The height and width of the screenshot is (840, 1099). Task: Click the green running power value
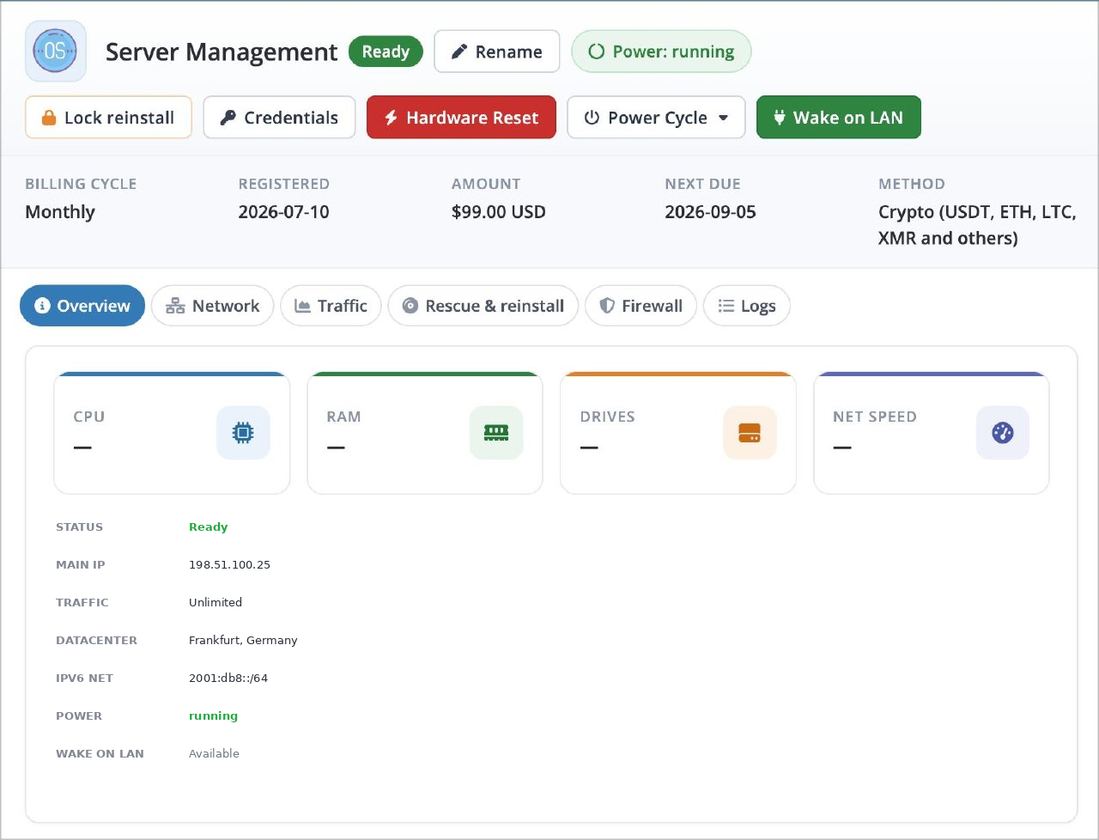pos(213,716)
